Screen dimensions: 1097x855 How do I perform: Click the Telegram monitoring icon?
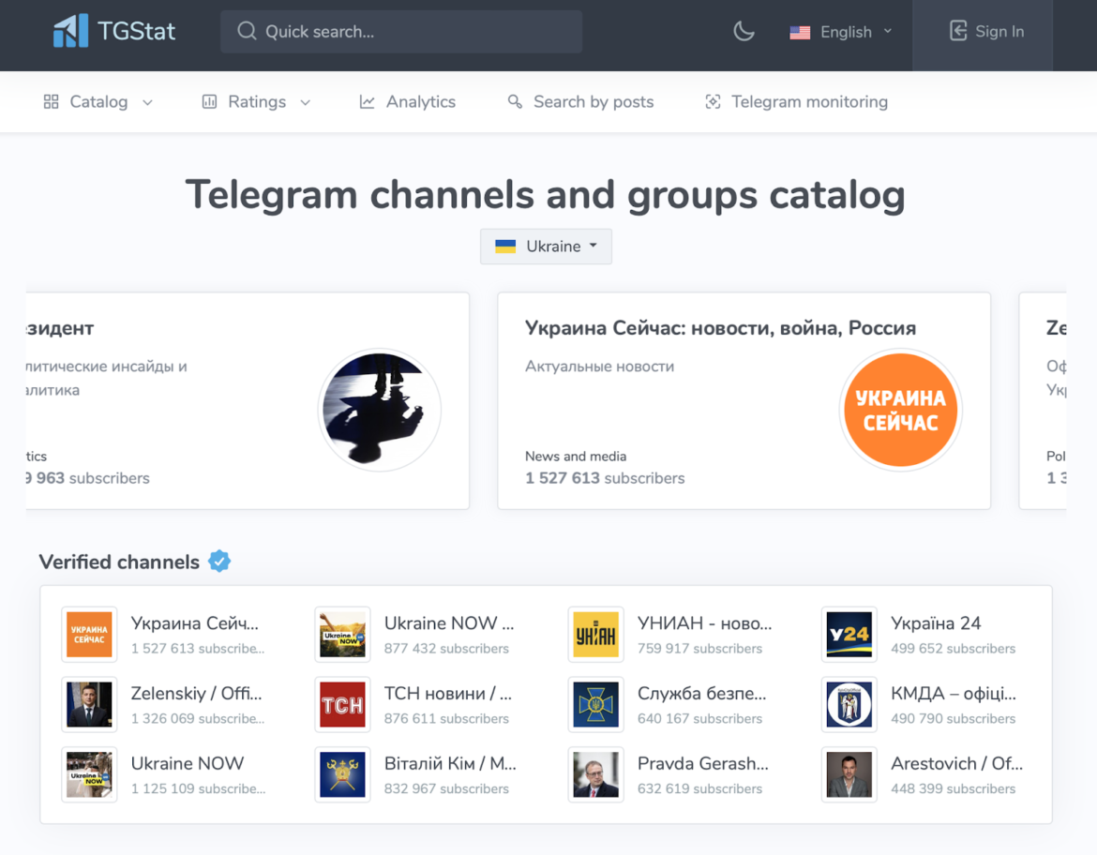[714, 101]
